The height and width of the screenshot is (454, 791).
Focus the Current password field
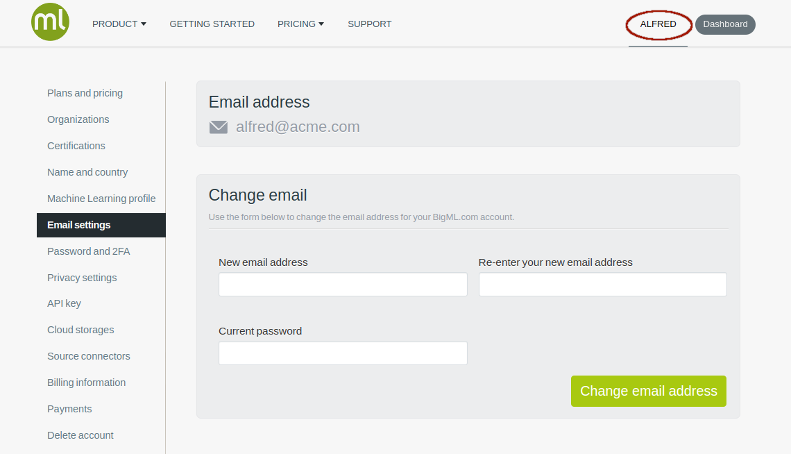point(343,353)
